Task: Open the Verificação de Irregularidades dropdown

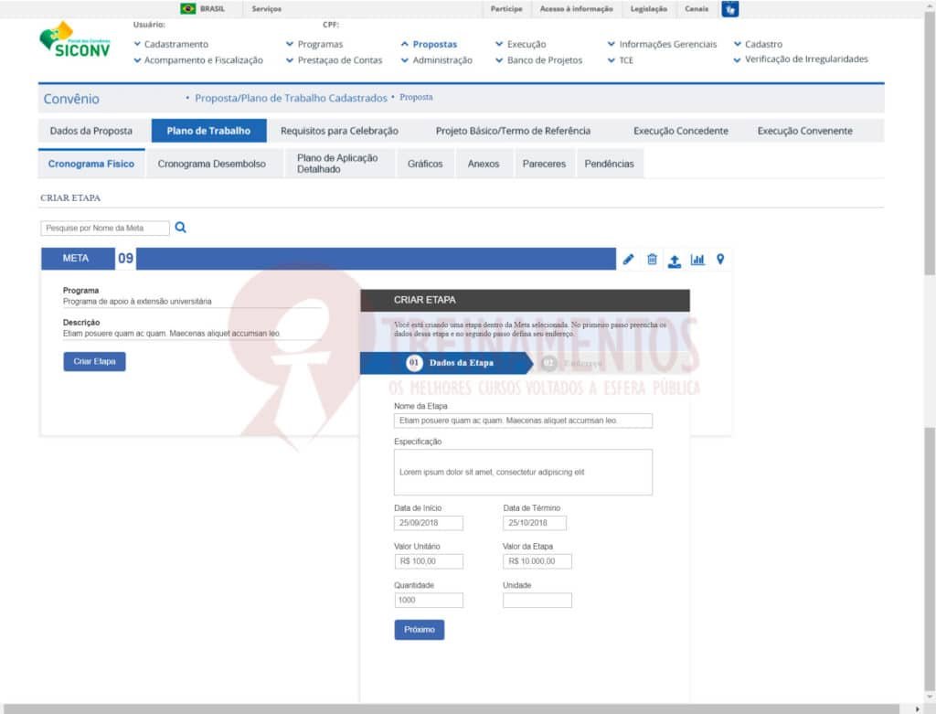Action: pos(801,59)
